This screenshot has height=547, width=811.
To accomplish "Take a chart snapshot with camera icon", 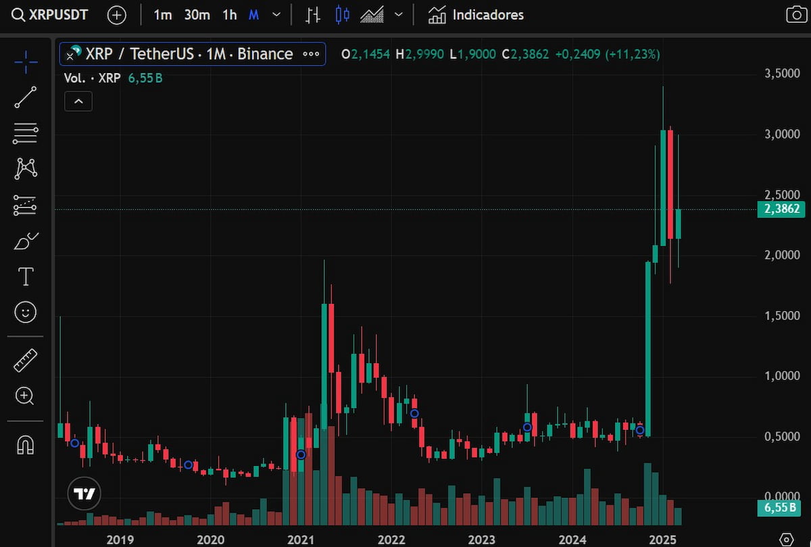I will coord(796,14).
